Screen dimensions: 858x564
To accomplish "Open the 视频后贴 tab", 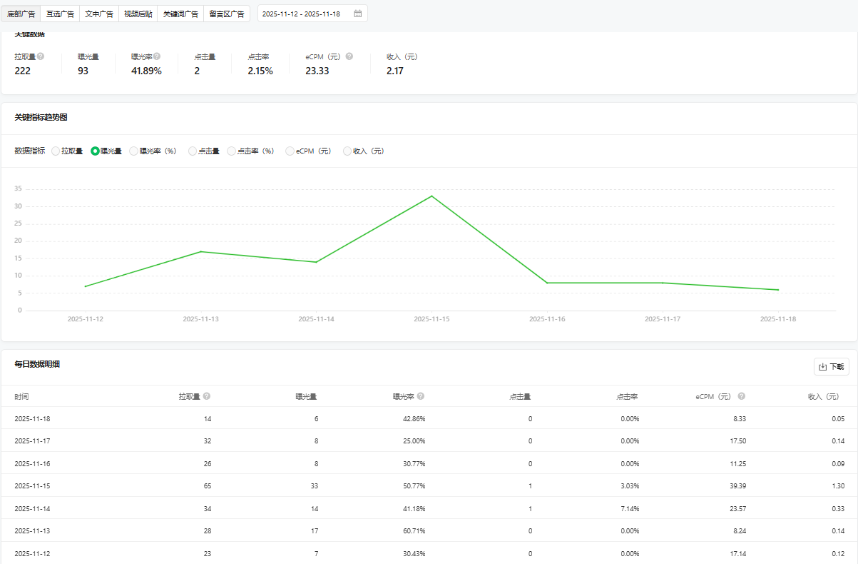I will tap(138, 14).
